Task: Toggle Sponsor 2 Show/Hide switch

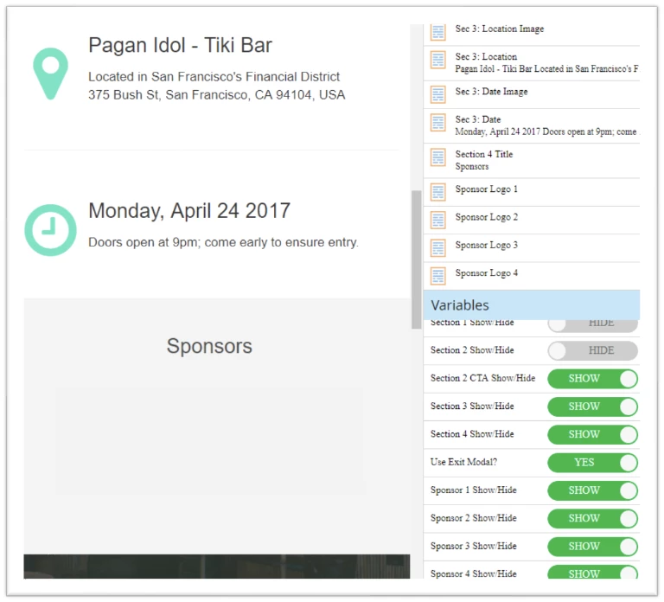Action: (592, 519)
